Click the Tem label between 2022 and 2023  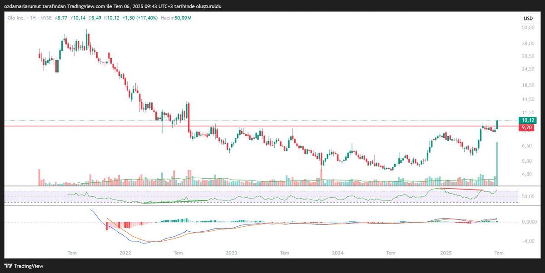point(178,252)
